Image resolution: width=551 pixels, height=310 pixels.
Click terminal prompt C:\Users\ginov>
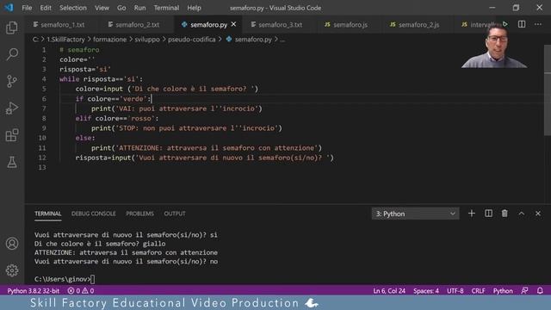63,279
